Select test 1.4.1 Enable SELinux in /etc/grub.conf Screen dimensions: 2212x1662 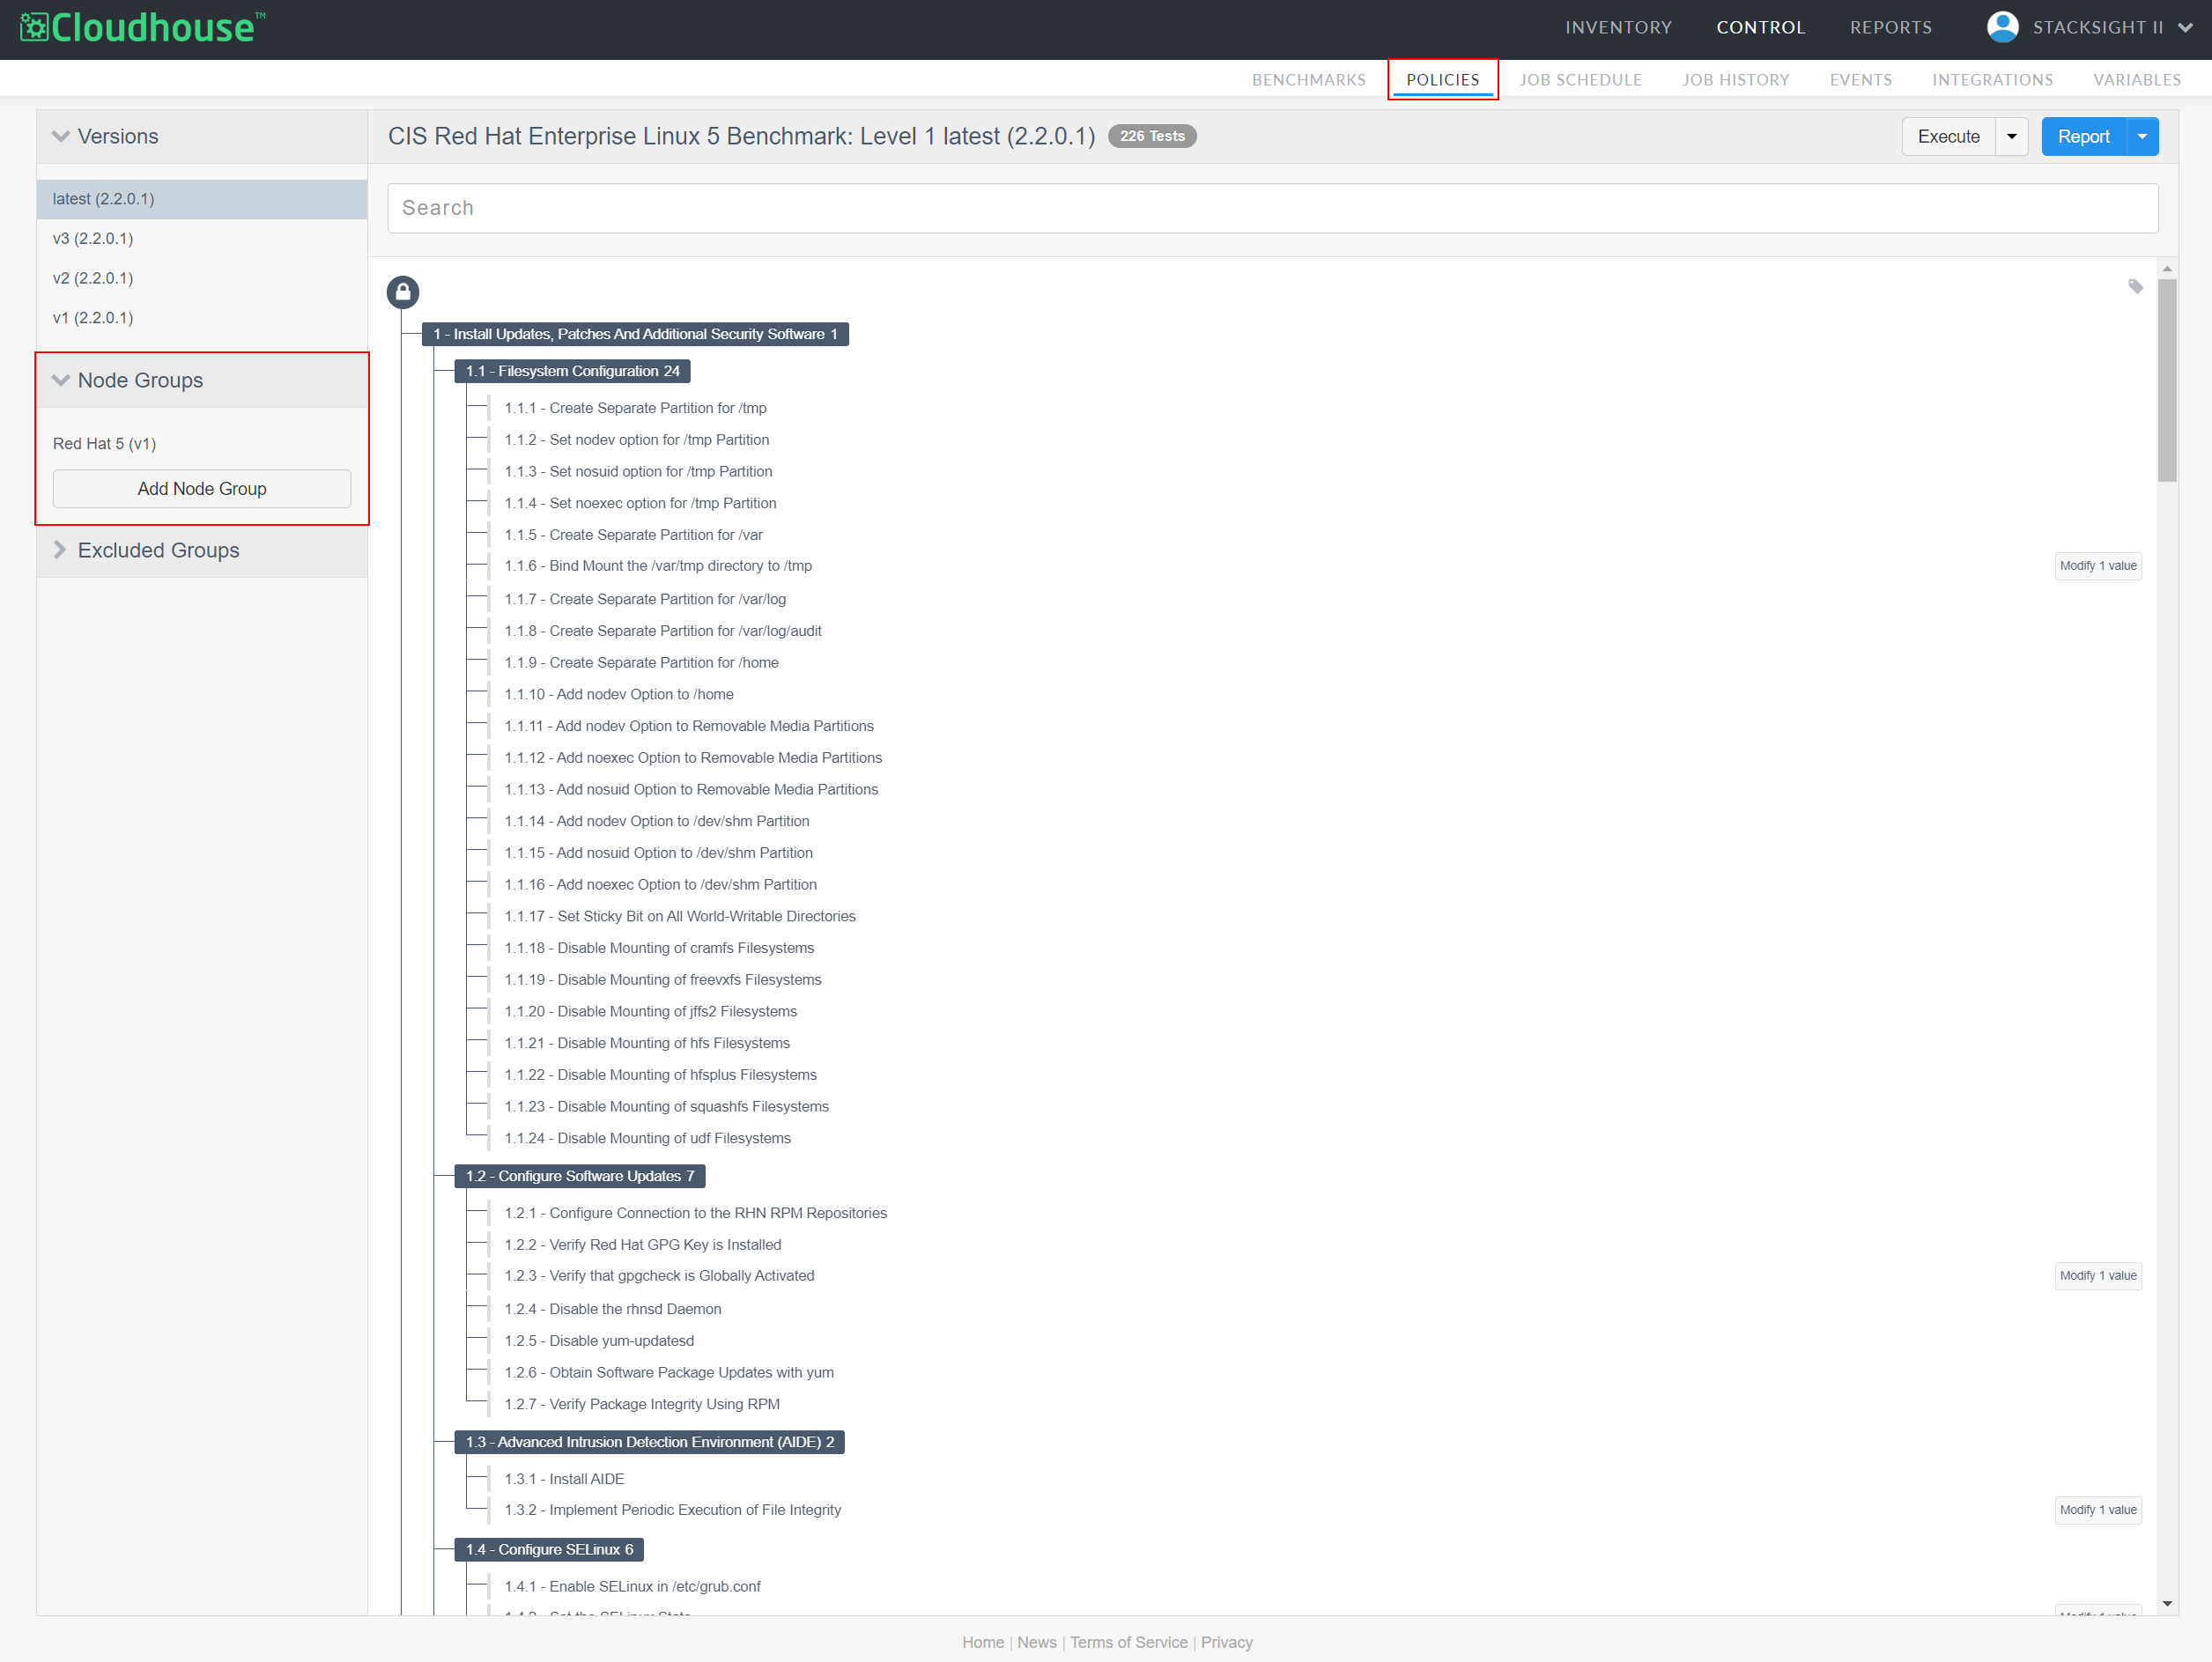point(633,1587)
